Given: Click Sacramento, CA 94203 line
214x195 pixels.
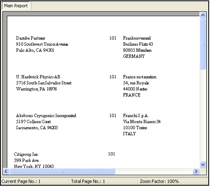Looking at the screenshot, I should [x=37, y=128].
